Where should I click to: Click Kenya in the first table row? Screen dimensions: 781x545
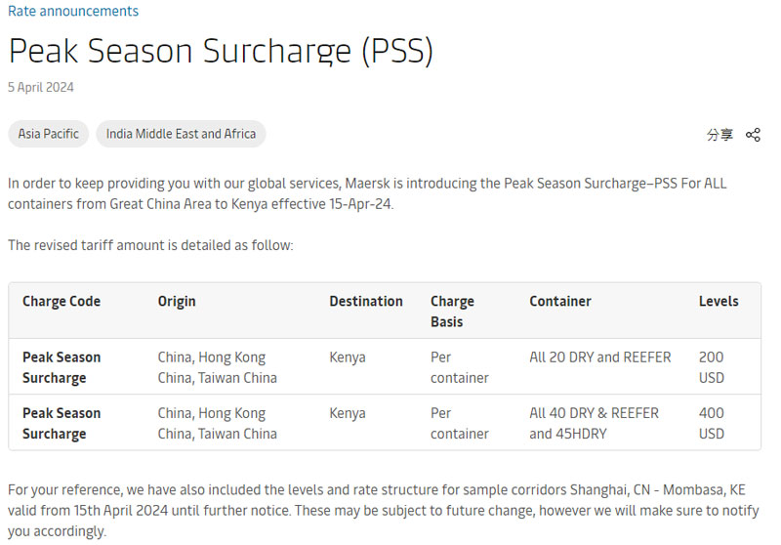point(348,357)
